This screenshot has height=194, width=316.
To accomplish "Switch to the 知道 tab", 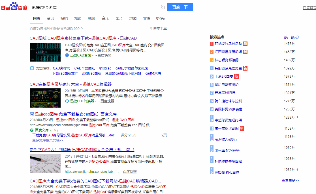I will click(78, 18).
